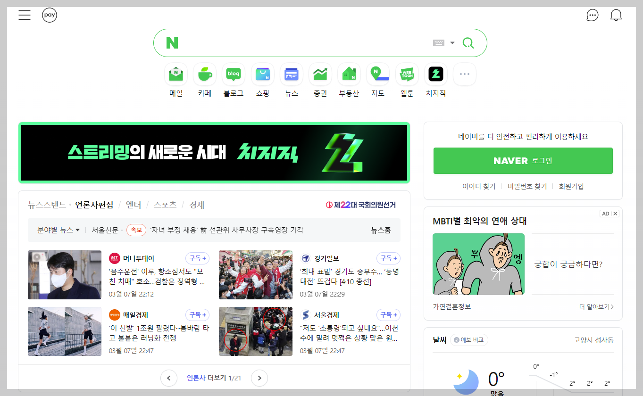The width and height of the screenshot is (643, 396).
Task: Open the 증권 stocks shortcut icon
Action: pos(320,74)
